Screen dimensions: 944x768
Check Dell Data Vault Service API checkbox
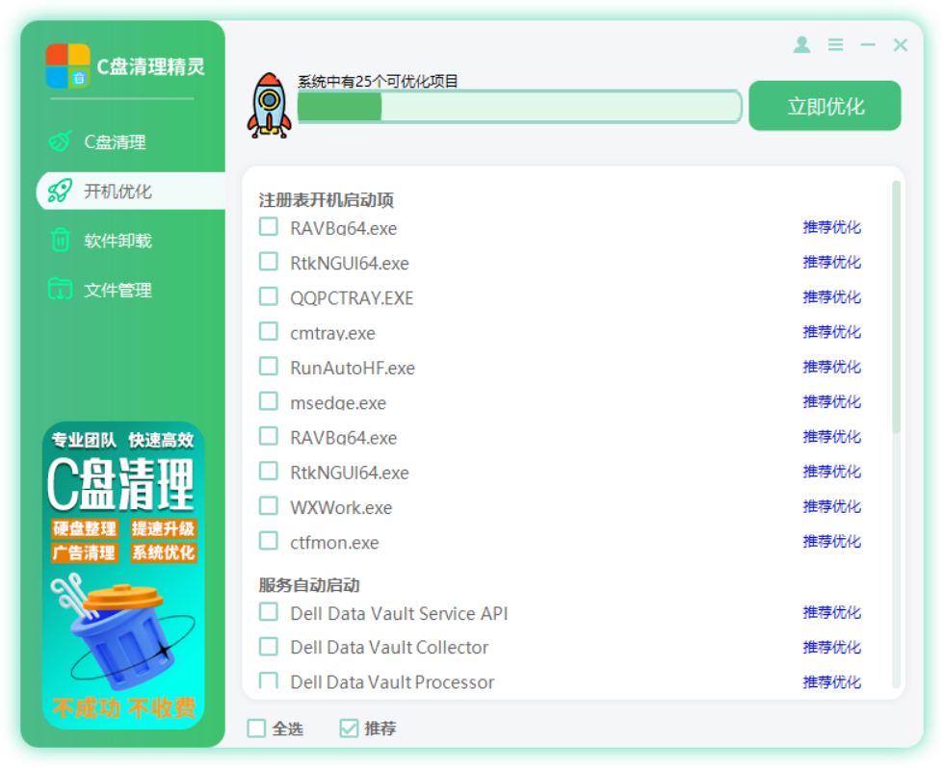coord(269,612)
